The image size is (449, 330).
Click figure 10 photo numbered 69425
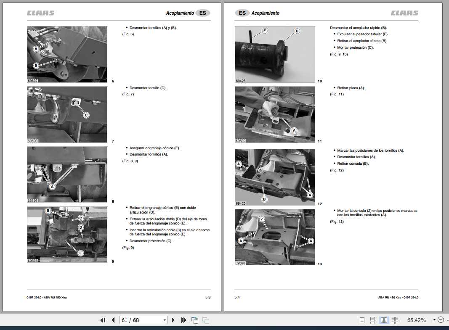pos(275,54)
